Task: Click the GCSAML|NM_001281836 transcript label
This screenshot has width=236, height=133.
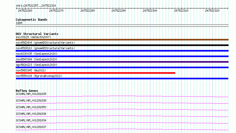Action: [x=31, y=114]
